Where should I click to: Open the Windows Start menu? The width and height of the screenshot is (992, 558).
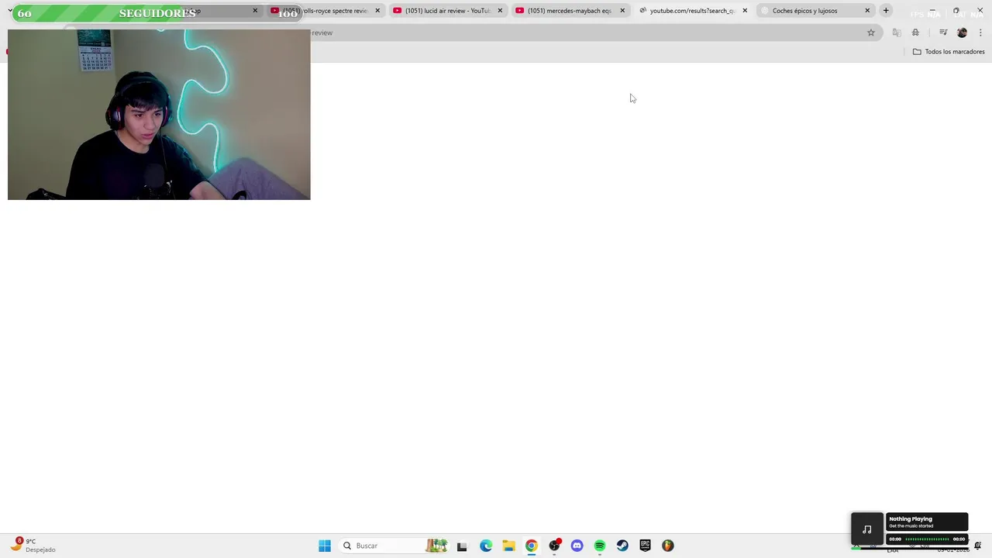click(325, 546)
